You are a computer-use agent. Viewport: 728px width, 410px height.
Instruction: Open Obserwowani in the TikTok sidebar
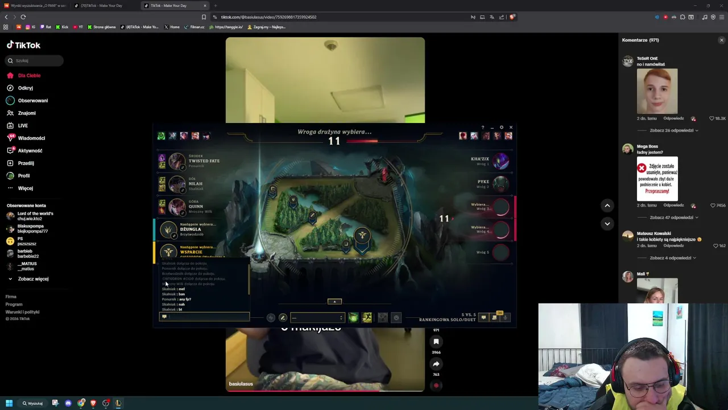click(x=27, y=100)
